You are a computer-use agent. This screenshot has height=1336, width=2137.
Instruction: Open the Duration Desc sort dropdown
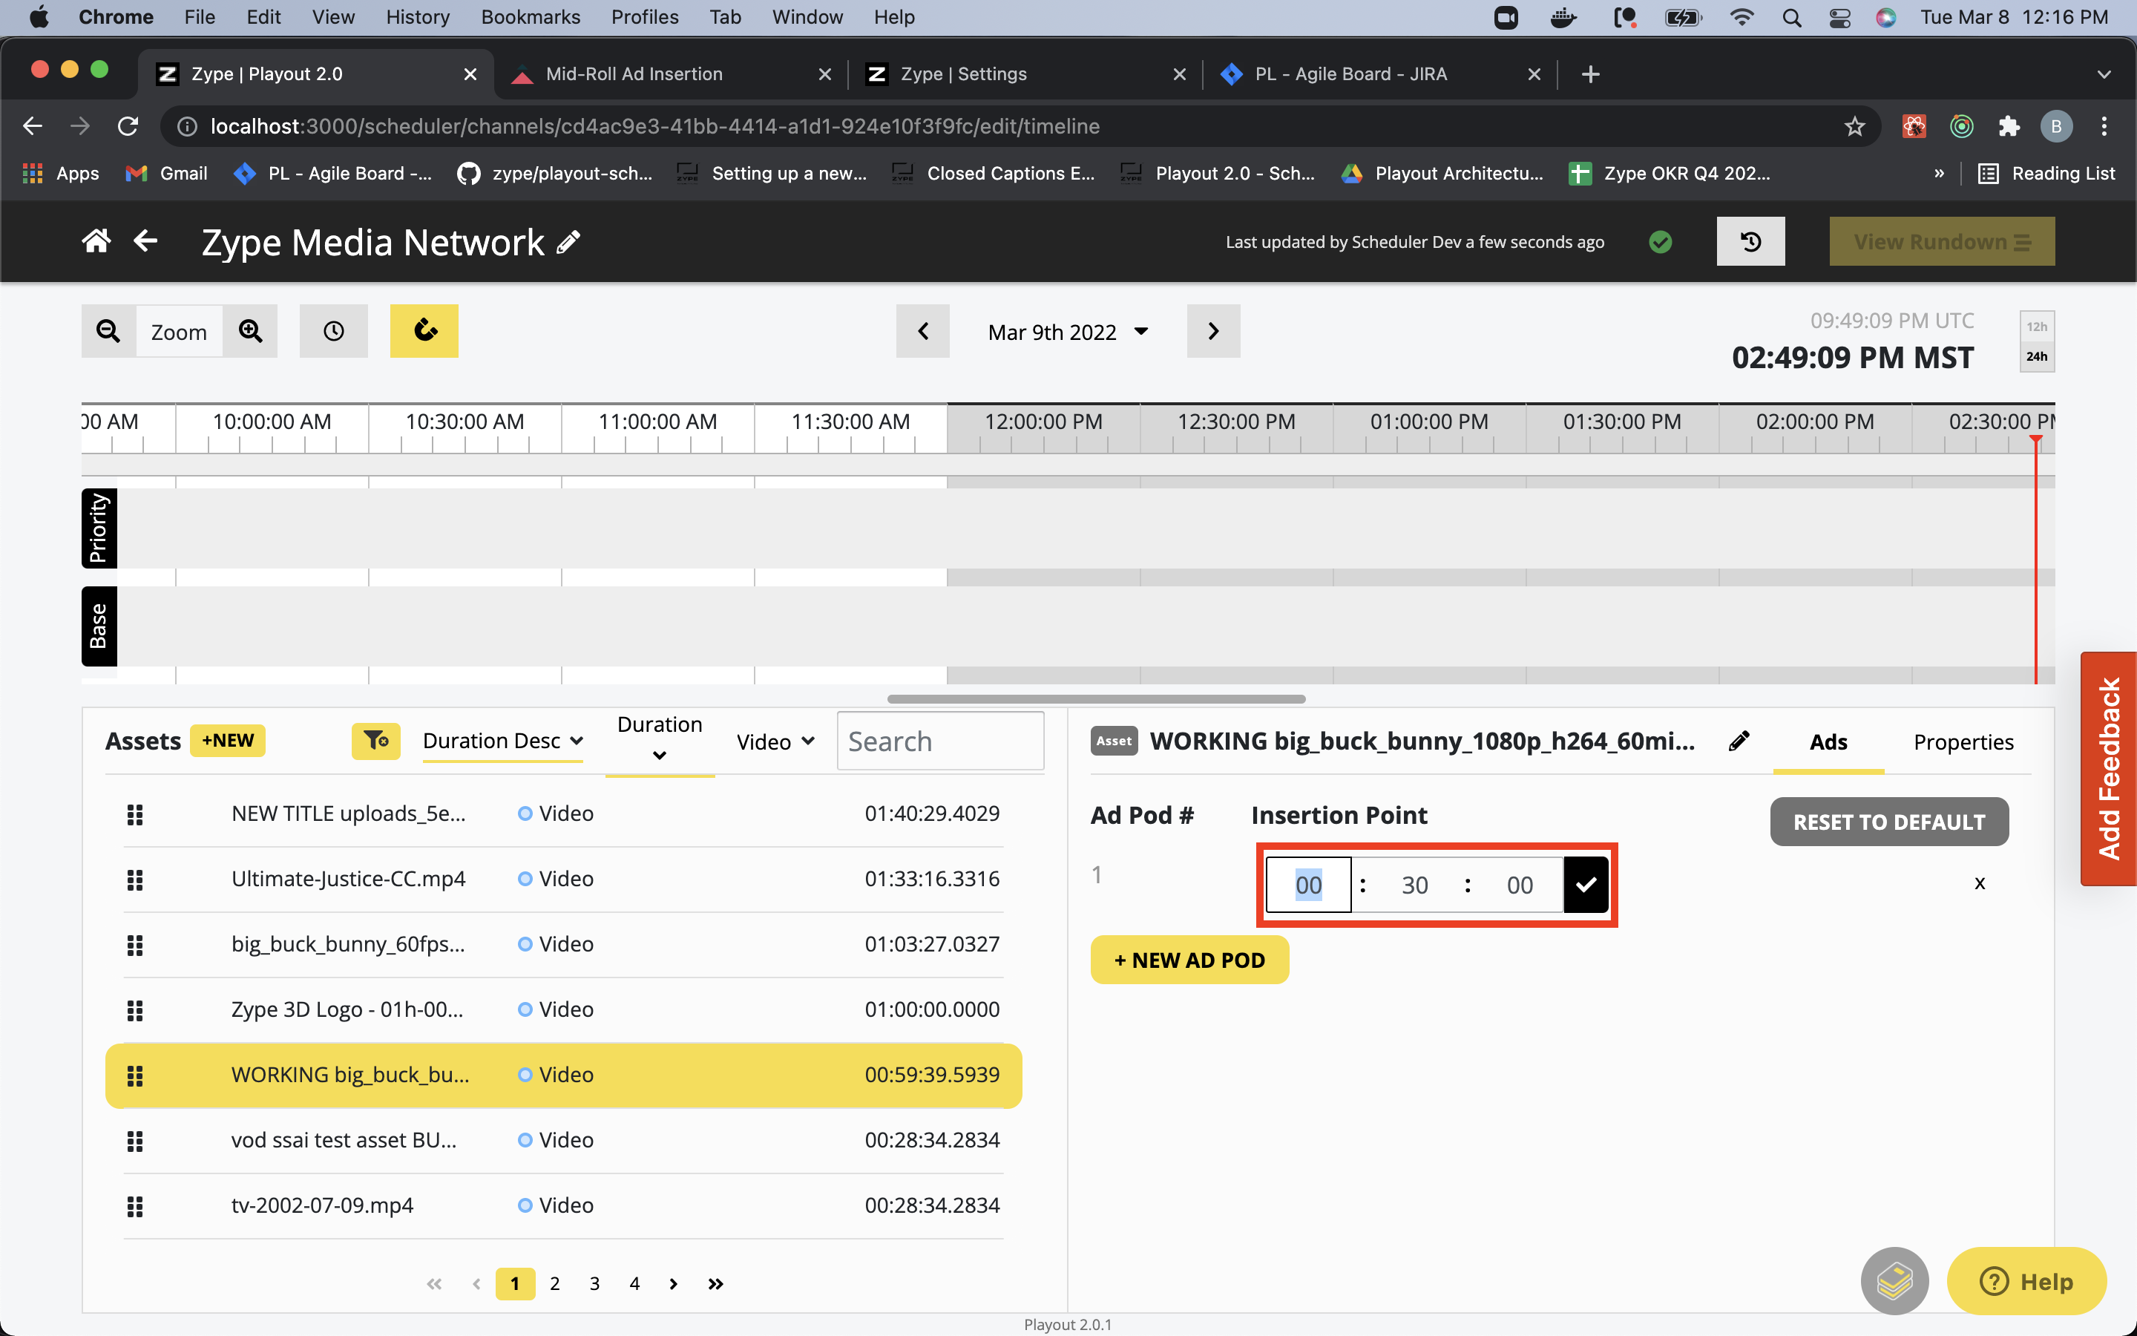502,741
